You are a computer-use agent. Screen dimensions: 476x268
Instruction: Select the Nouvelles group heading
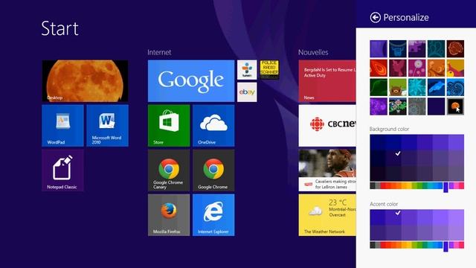click(313, 52)
